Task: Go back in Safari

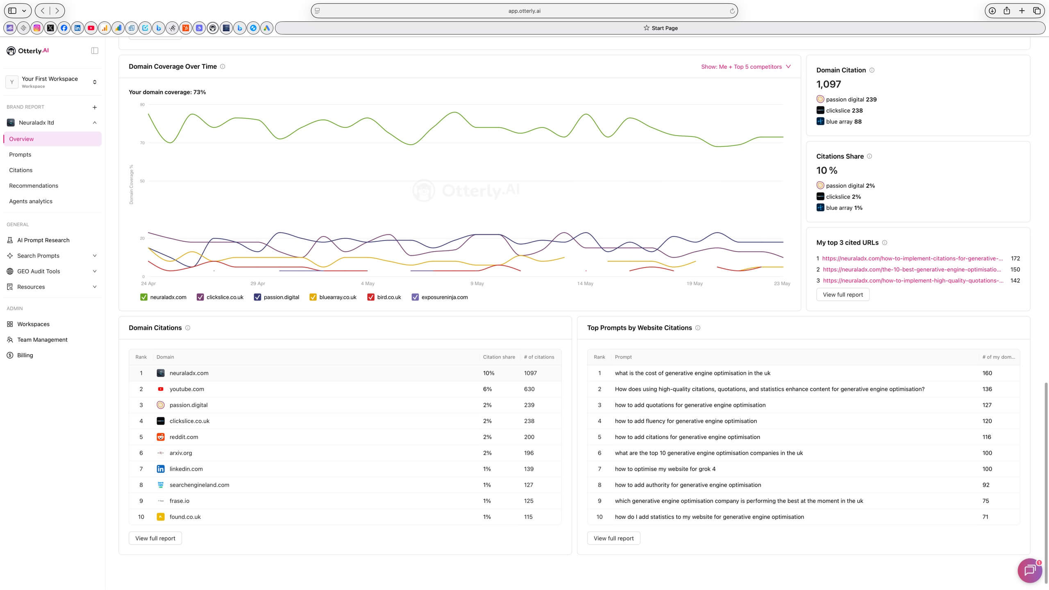Action: pos(43,11)
